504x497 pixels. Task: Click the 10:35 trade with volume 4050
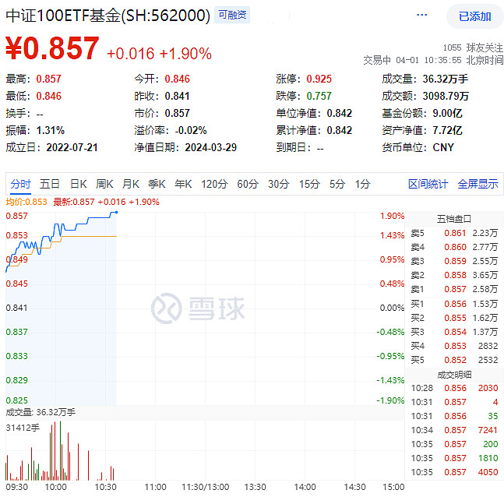[x=454, y=472]
